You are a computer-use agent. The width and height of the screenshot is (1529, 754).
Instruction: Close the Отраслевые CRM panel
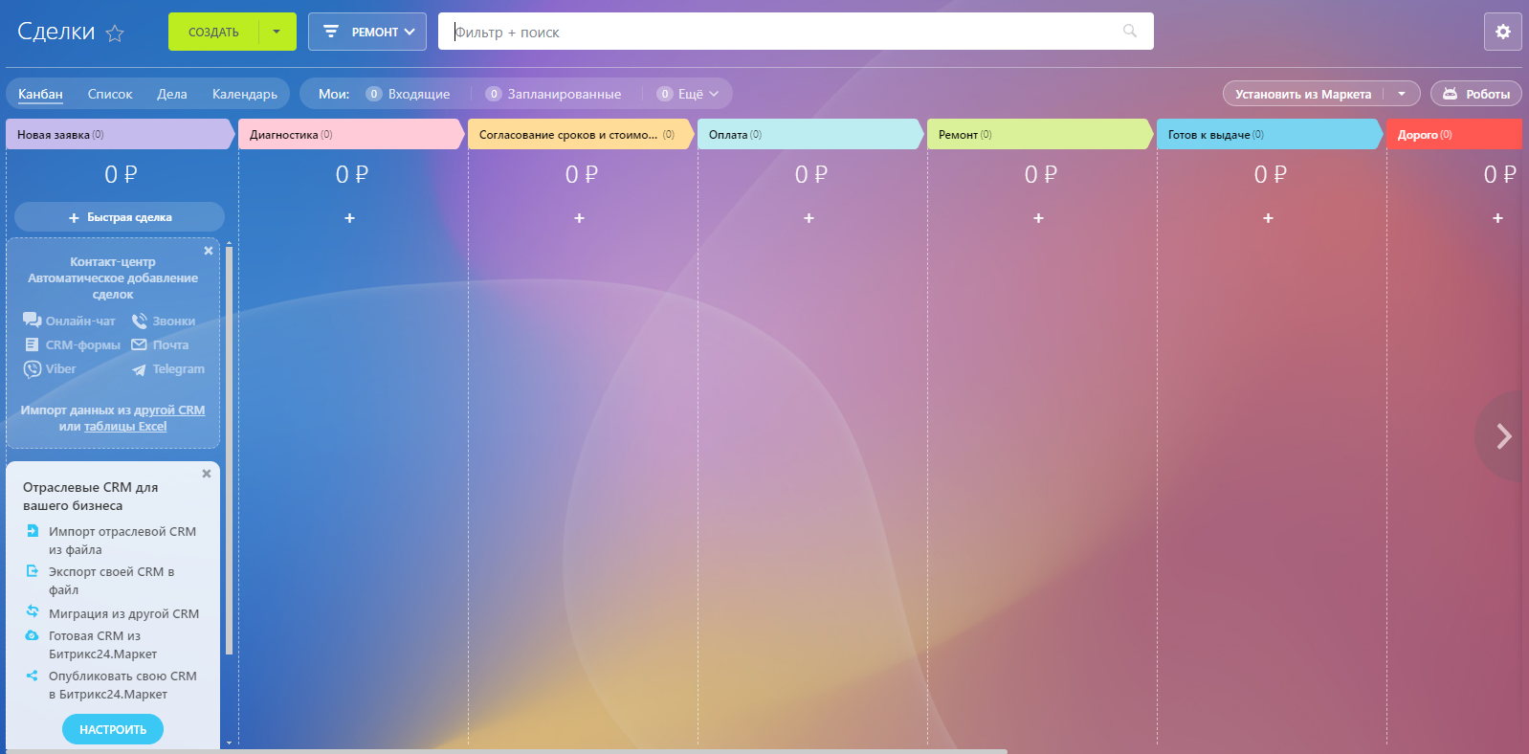click(x=207, y=474)
